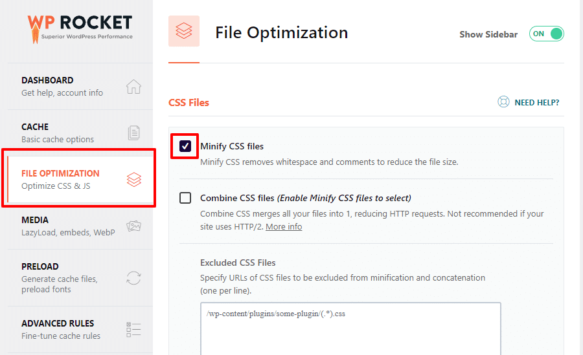This screenshot has height=355, width=583.
Task: Click the 'Get help, account info' text
Action: pos(62,93)
